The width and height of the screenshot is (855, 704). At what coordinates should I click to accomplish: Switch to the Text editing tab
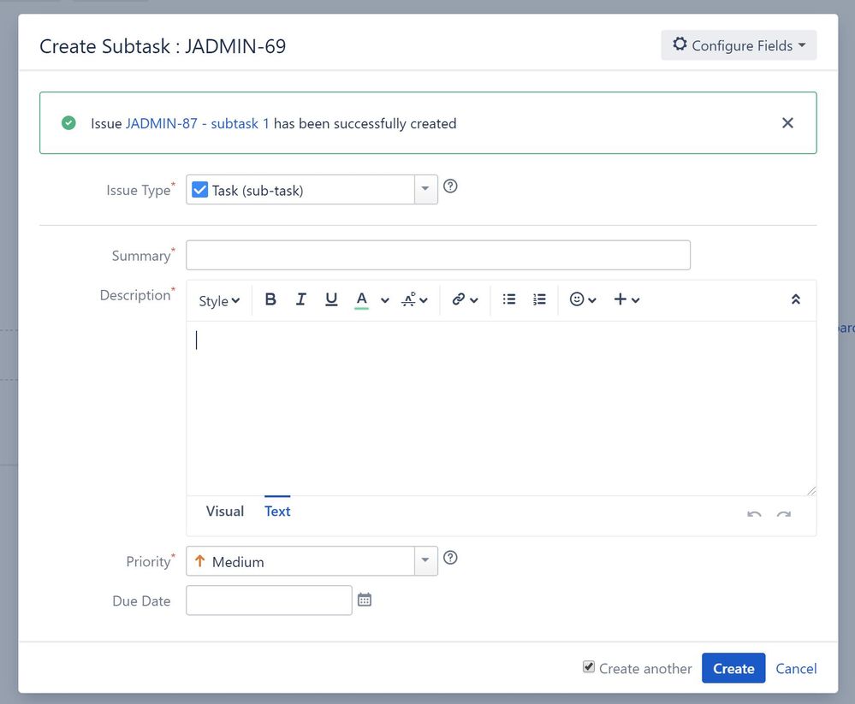[x=276, y=511]
